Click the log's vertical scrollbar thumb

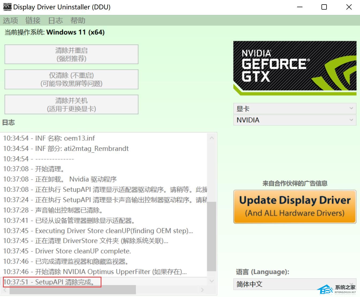coord(212,236)
